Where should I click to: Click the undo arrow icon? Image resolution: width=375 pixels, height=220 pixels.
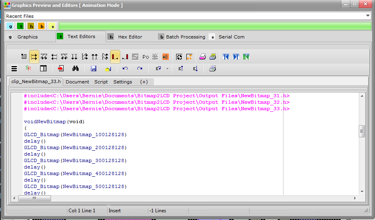(x=125, y=68)
